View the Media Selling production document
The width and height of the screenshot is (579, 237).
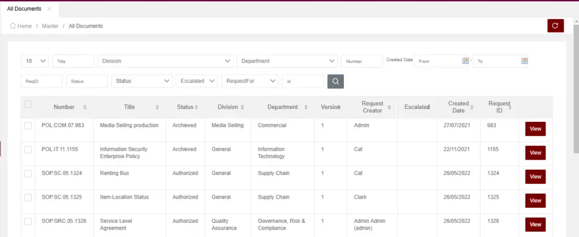535,129
